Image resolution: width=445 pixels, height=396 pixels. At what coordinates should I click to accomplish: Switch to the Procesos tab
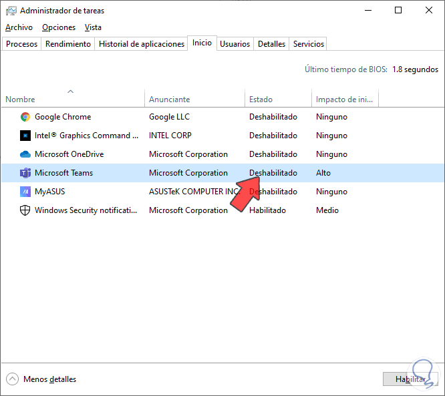click(21, 44)
